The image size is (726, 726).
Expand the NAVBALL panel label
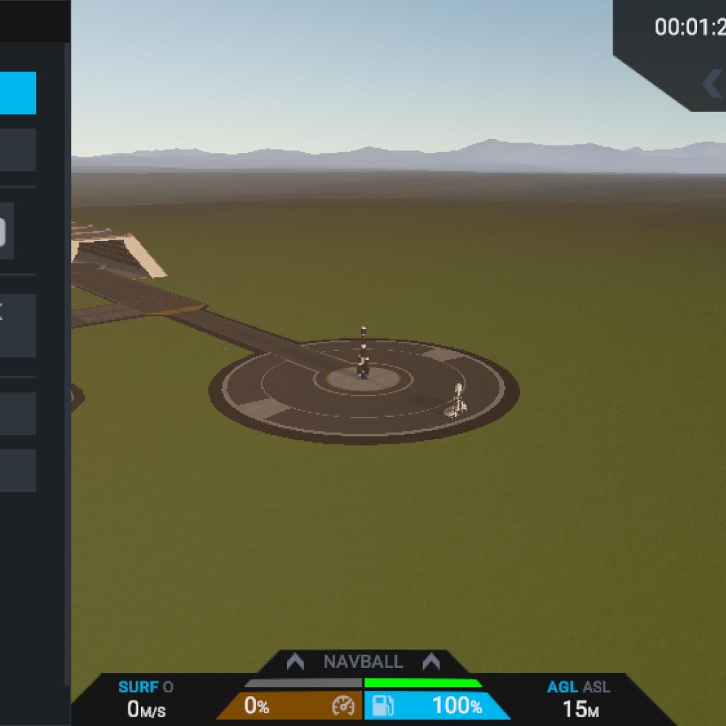coord(363,661)
